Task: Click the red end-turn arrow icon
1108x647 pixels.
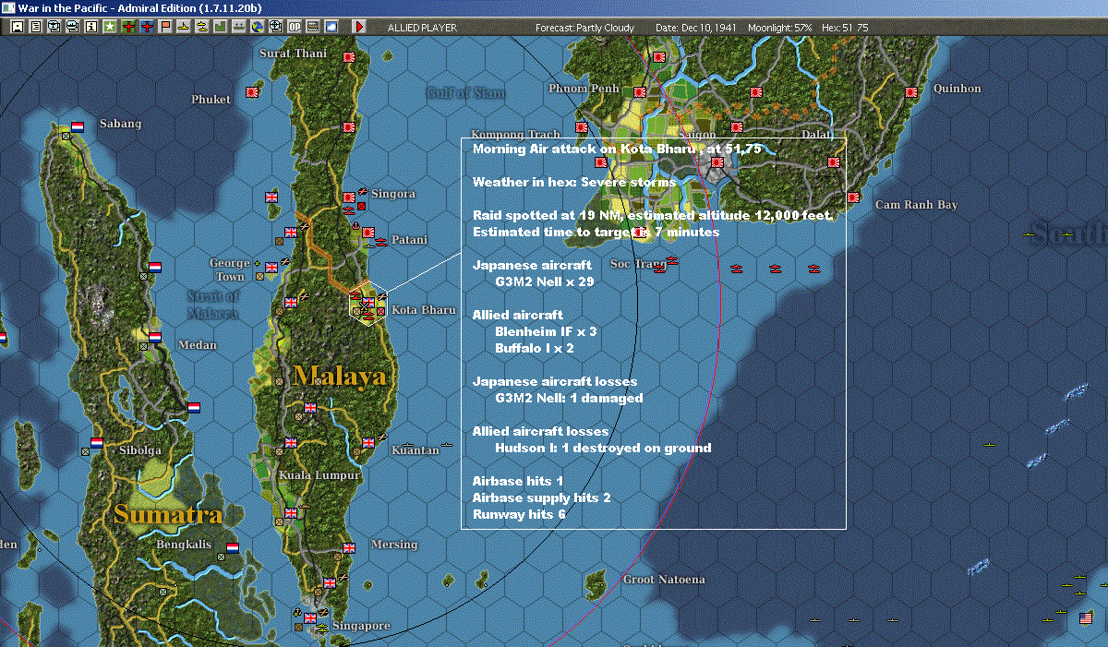Action: click(x=359, y=27)
